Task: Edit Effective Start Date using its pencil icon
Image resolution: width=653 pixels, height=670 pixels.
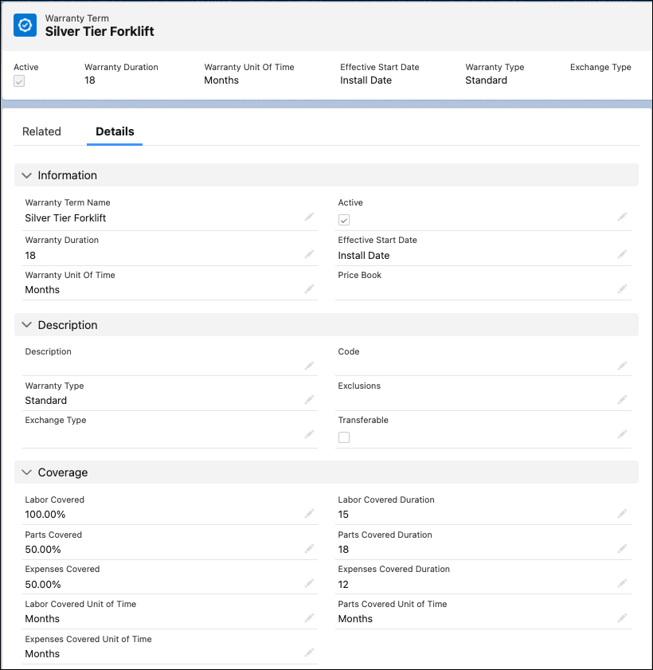Action: click(x=623, y=252)
